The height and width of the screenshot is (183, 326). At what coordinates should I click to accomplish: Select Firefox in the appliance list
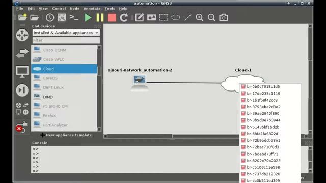pyautogui.click(x=64, y=115)
